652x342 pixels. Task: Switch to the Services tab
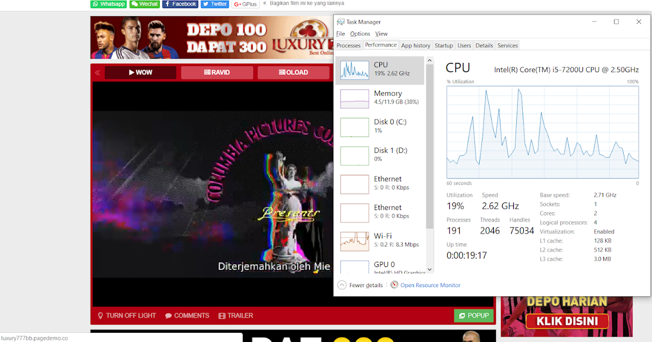point(508,46)
